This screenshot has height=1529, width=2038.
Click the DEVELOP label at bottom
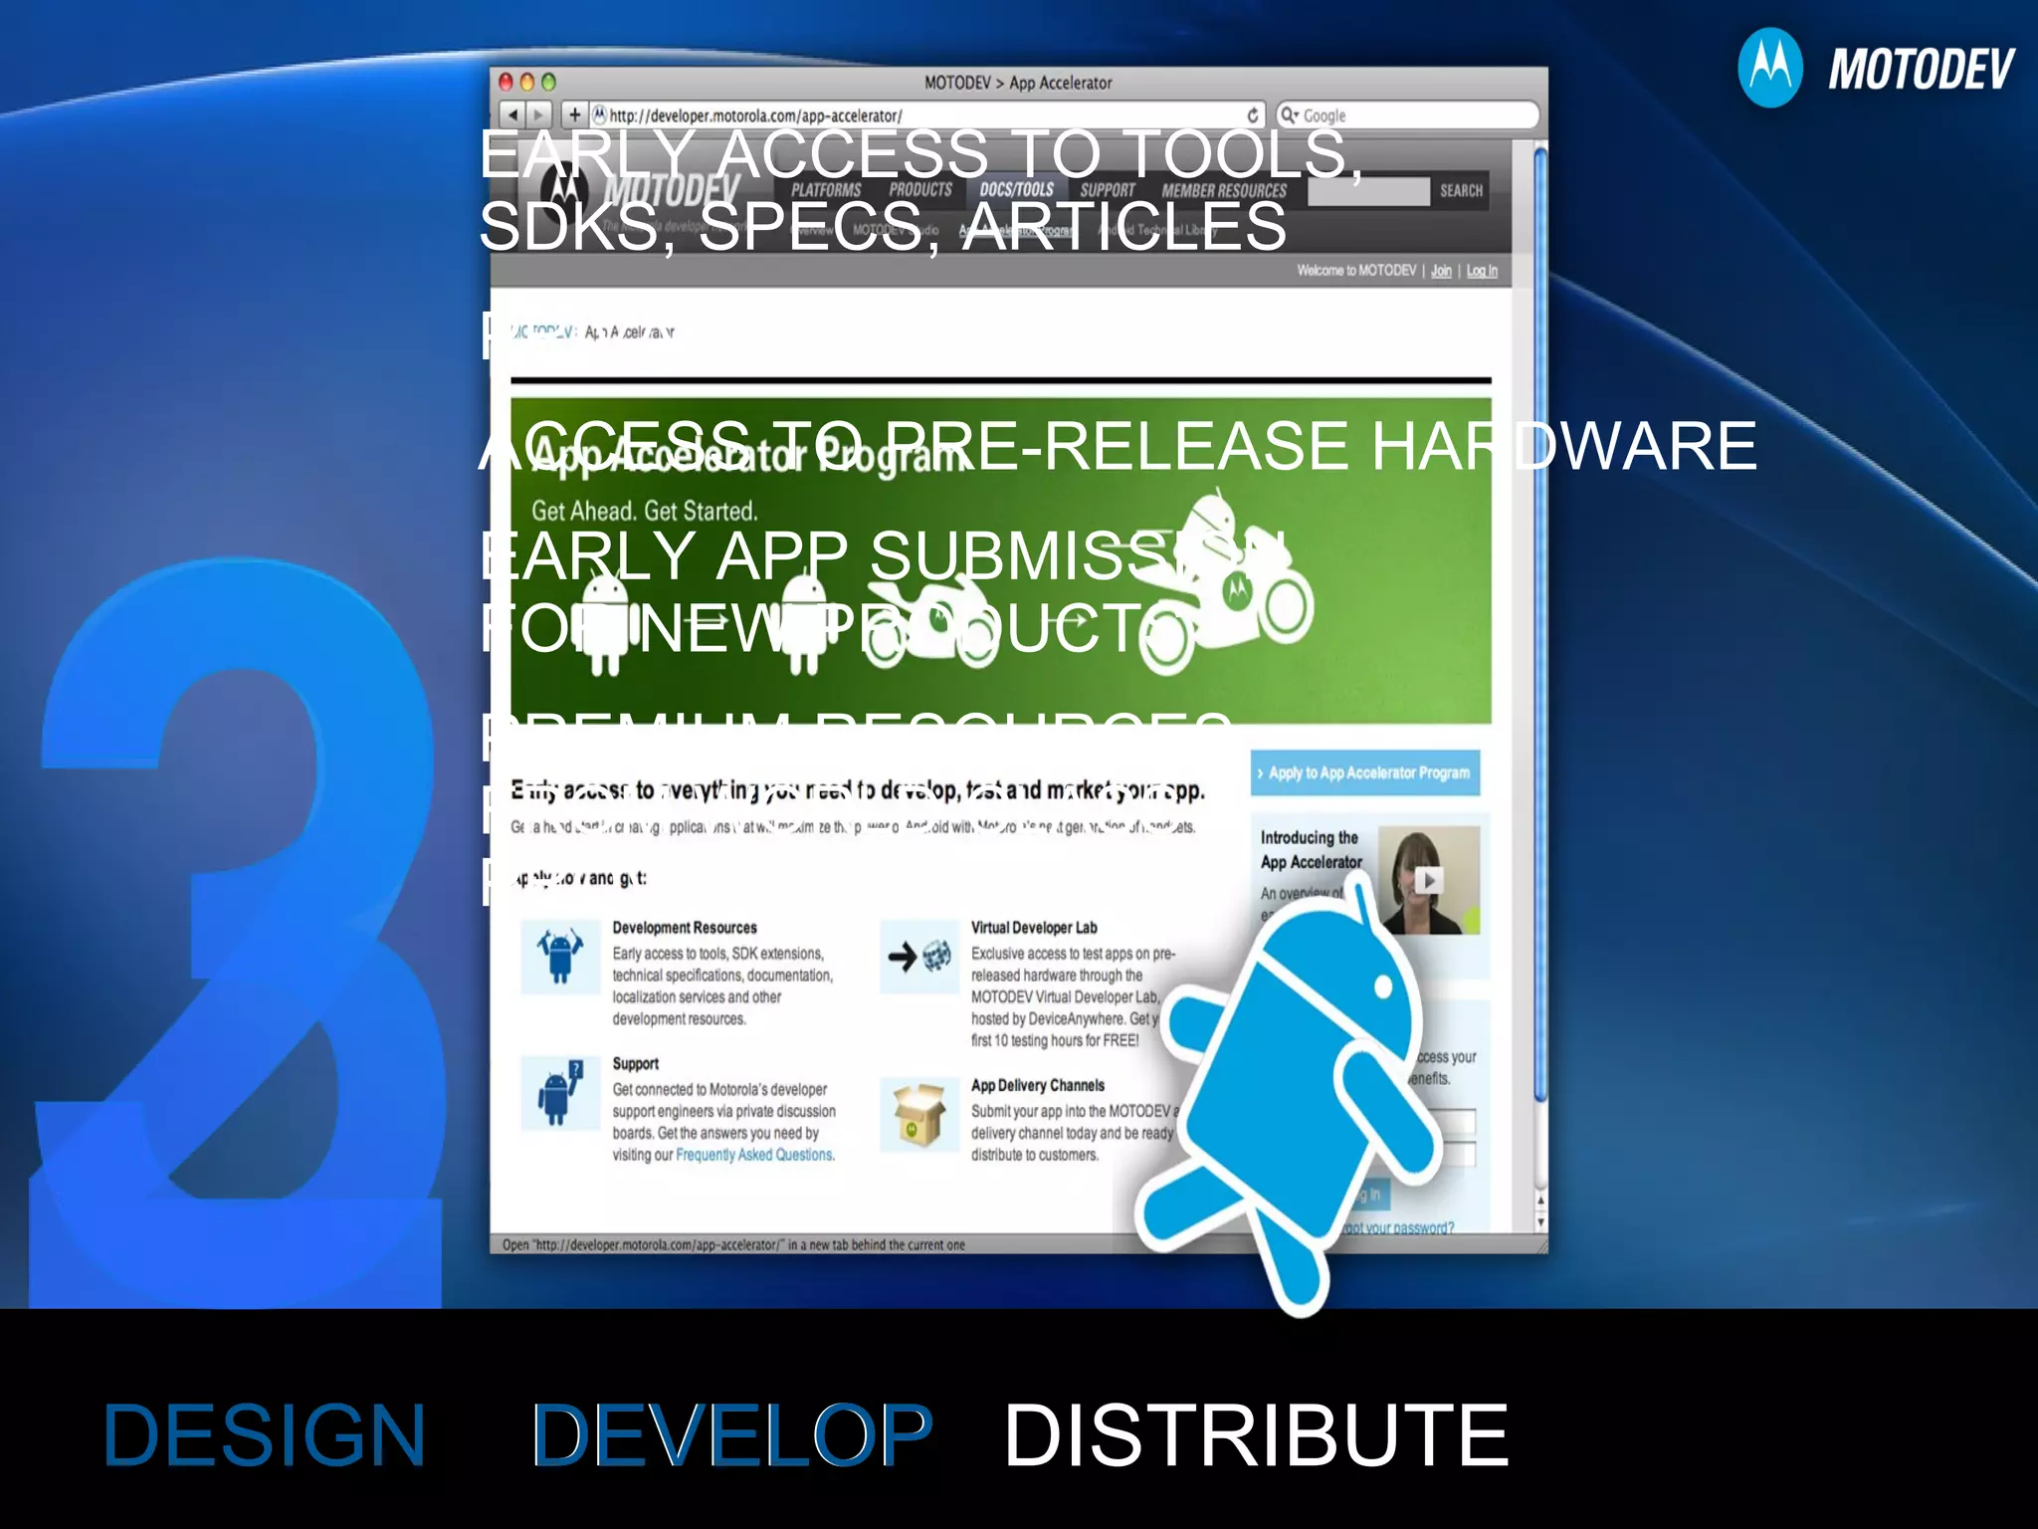pyautogui.click(x=732, y=1434)
